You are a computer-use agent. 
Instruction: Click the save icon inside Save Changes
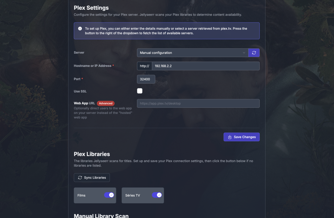(x=230, y=137)
